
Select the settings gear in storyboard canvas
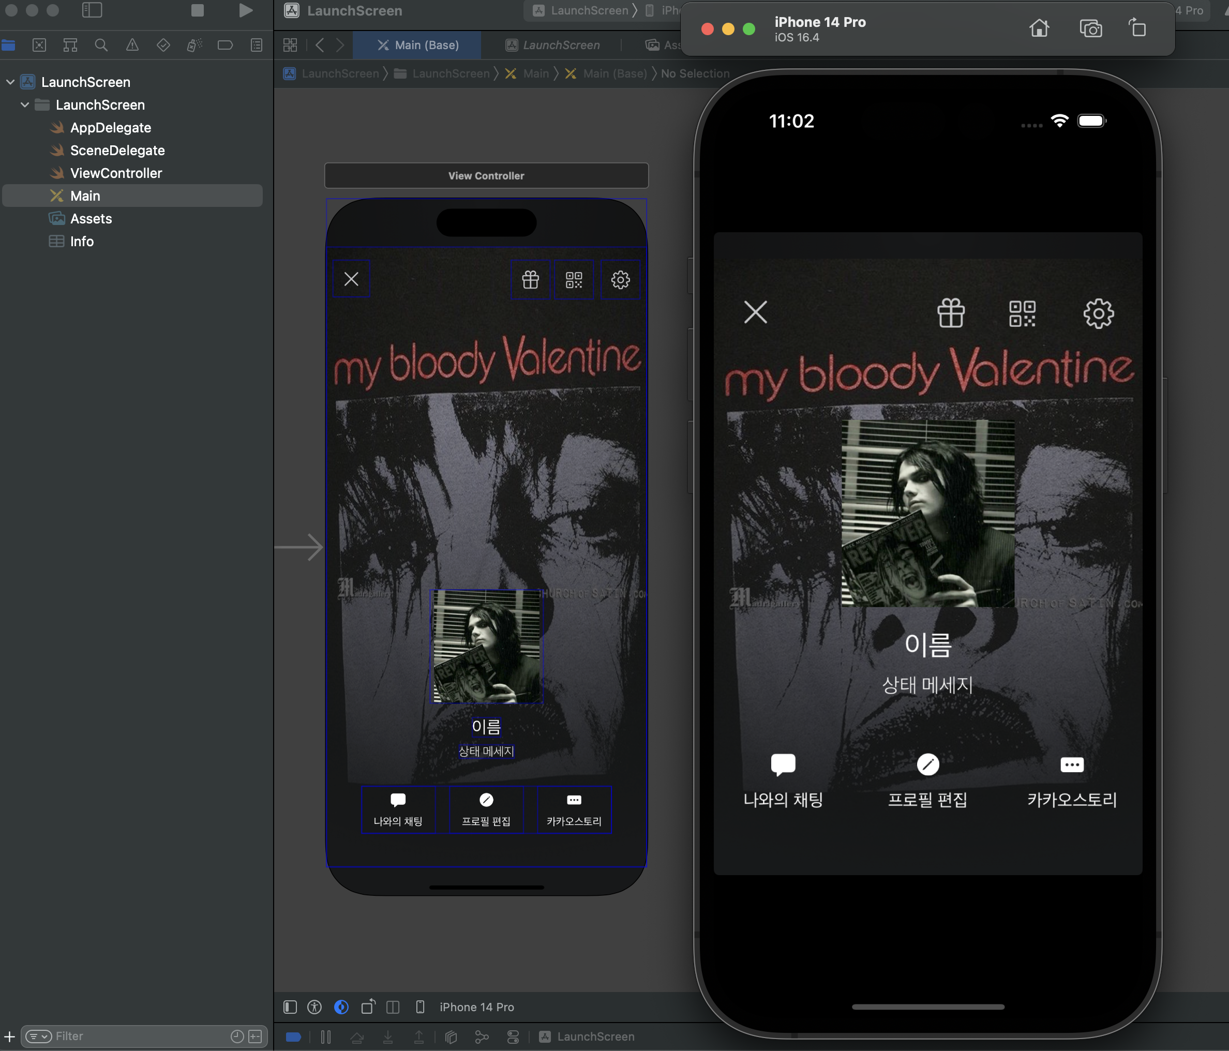point(620,279)
